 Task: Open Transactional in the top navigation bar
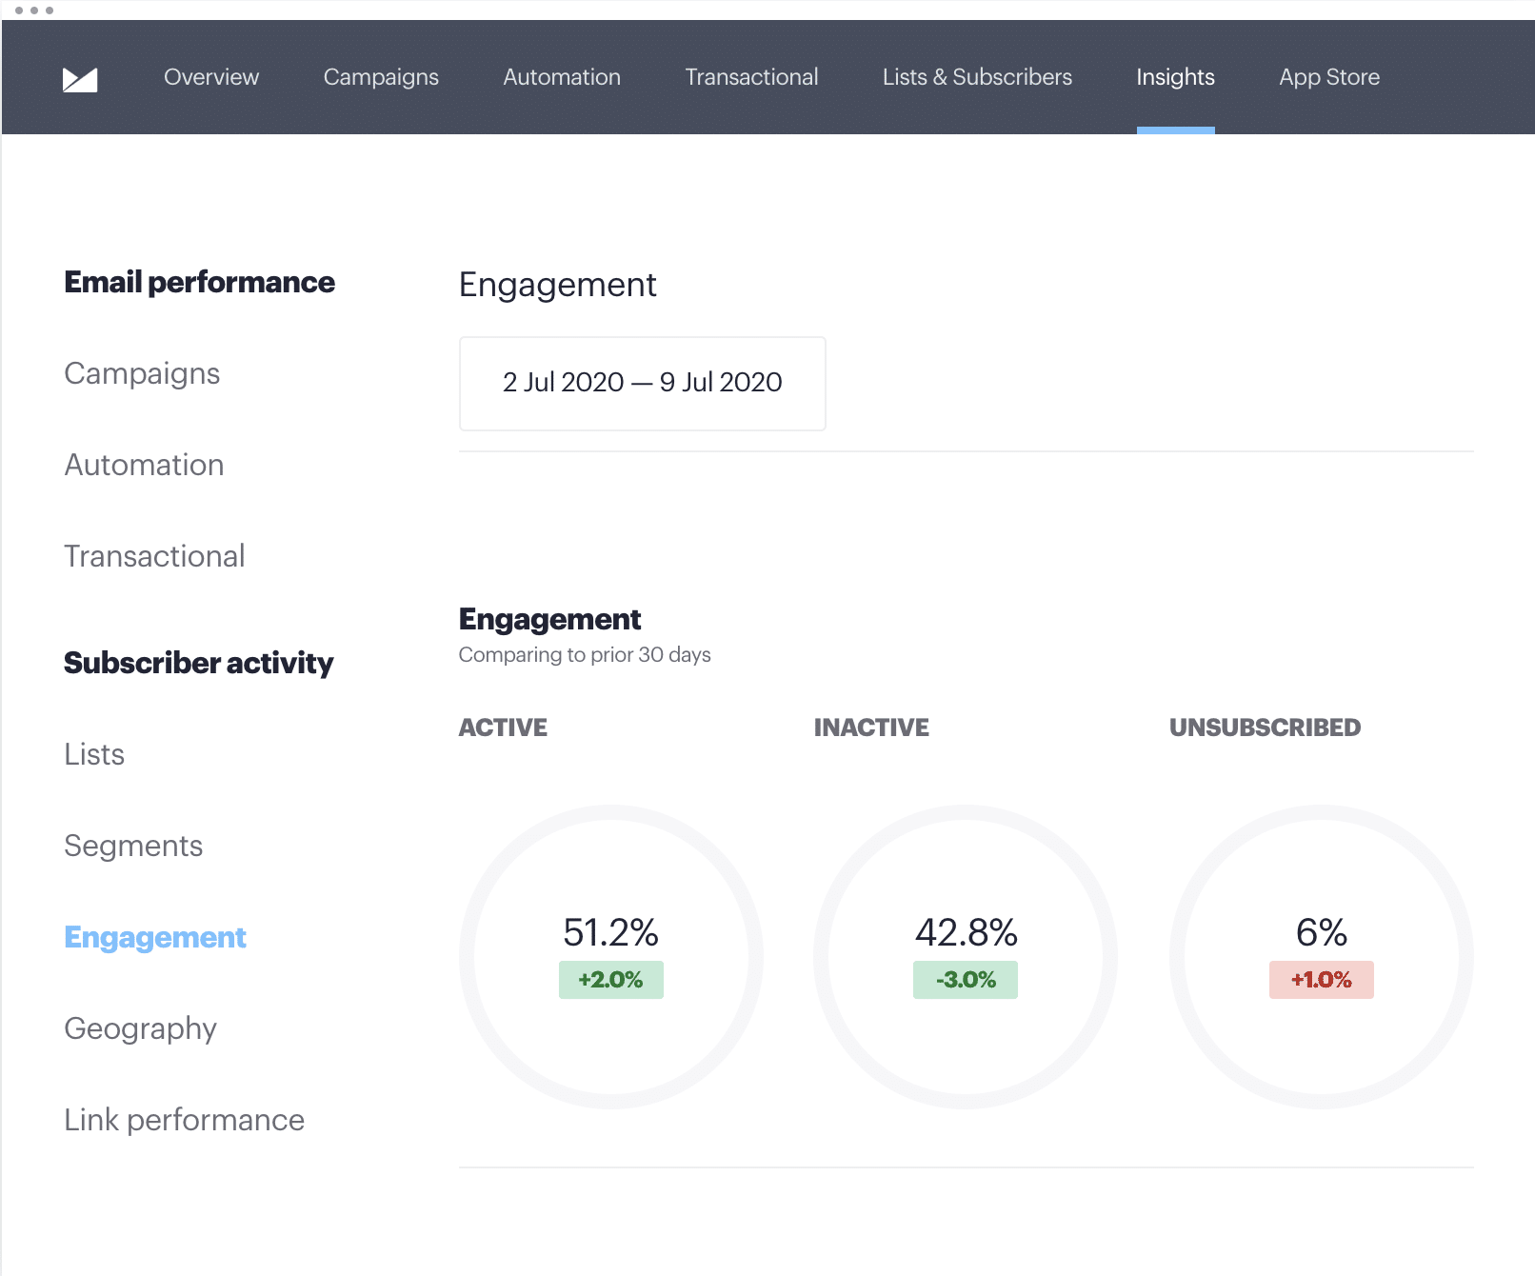(x=750, y=77)
